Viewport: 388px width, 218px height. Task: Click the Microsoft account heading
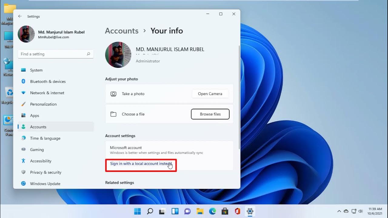pyautogui.click(x=126, y=148)
